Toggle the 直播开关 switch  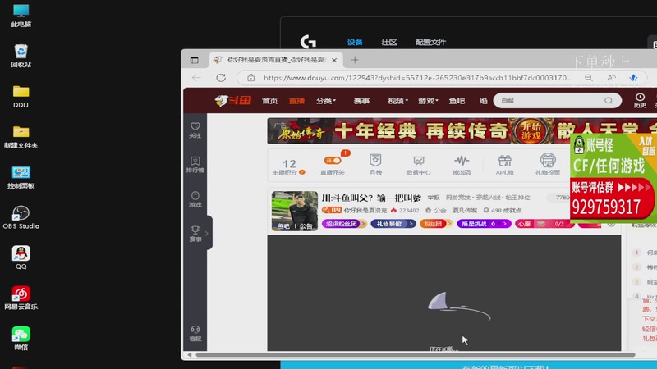coord(333,160)
